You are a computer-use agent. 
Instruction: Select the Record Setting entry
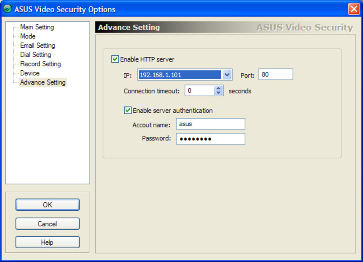(x=41, y=64)
